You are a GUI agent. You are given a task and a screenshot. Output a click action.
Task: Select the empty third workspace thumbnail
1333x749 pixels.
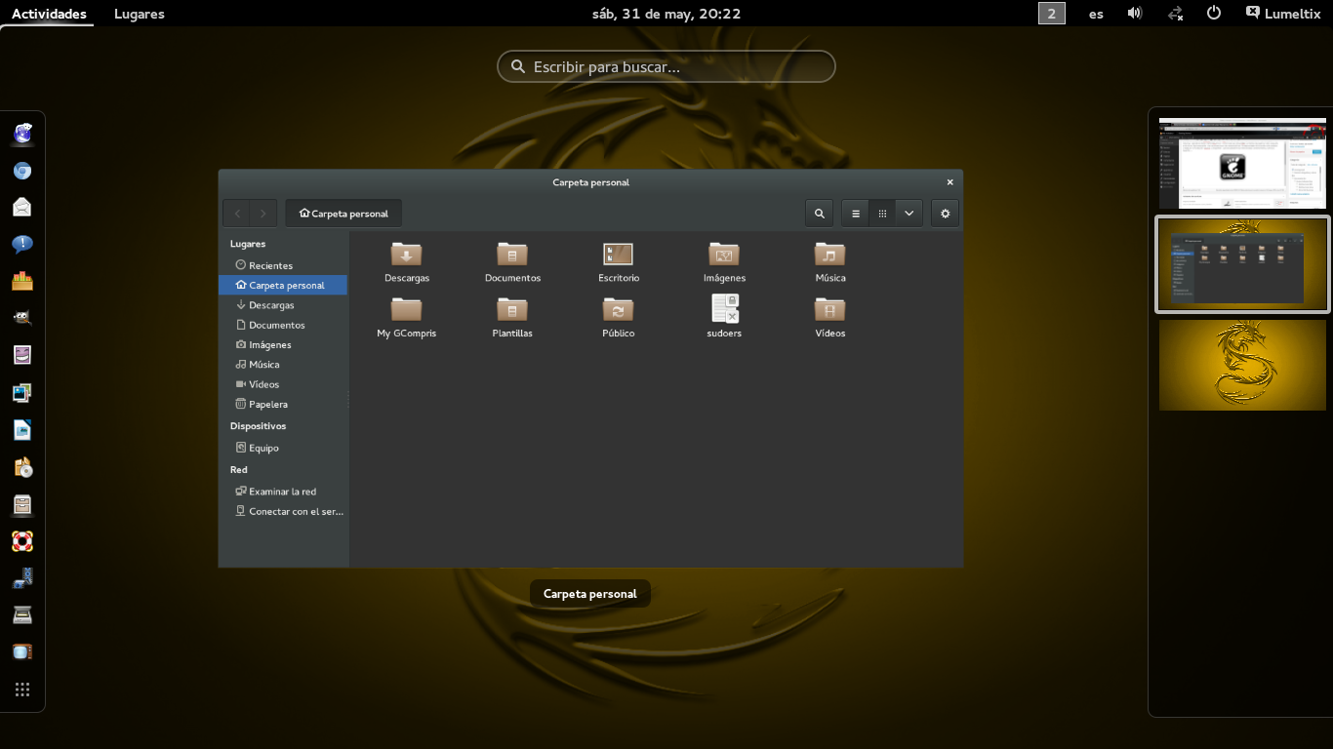(1241, 365)
